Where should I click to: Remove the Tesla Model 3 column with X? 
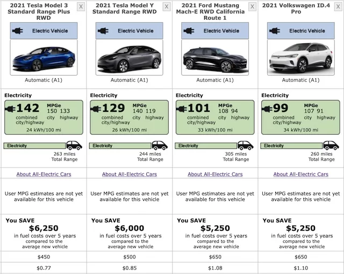[x=81, y=6]
